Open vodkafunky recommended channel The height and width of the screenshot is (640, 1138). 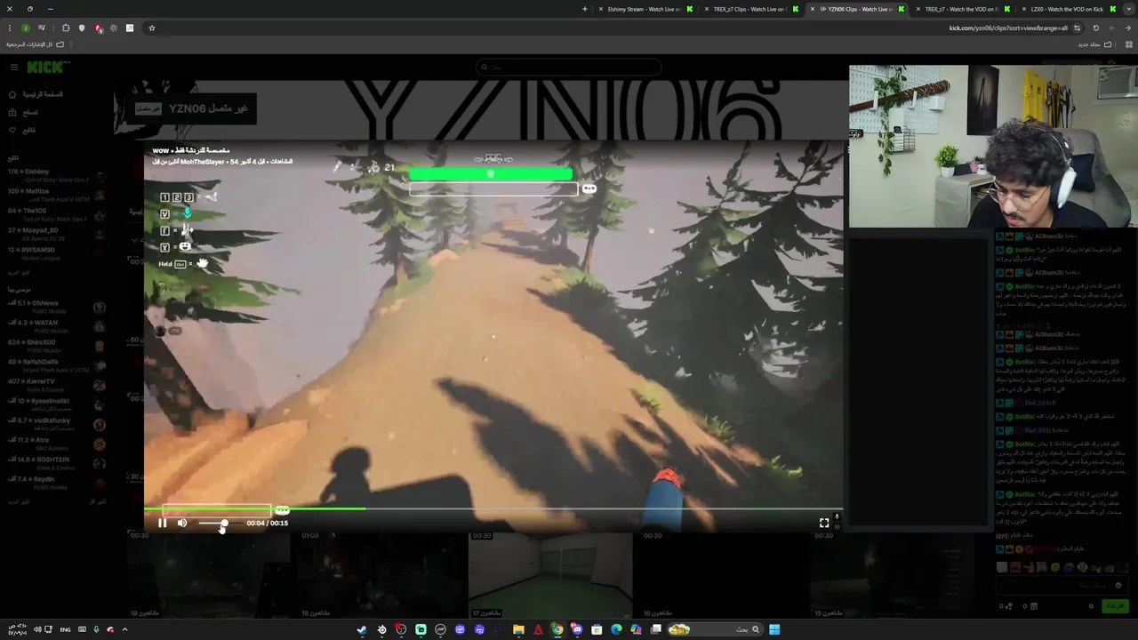coord(55,424)
